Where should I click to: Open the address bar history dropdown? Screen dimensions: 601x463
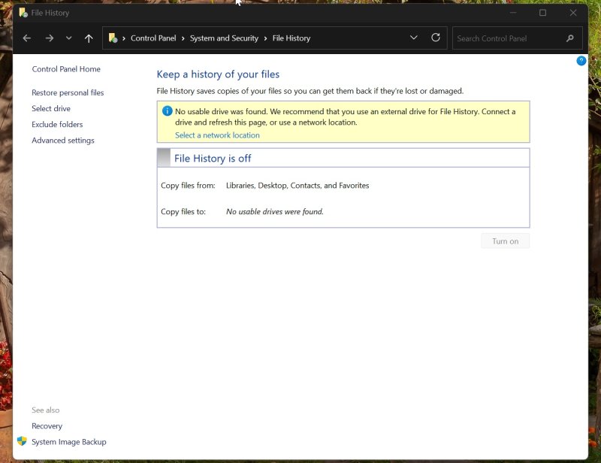tap(414, 38)
